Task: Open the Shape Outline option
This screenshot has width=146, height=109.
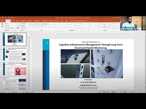Action: click(x=116, y=26)
